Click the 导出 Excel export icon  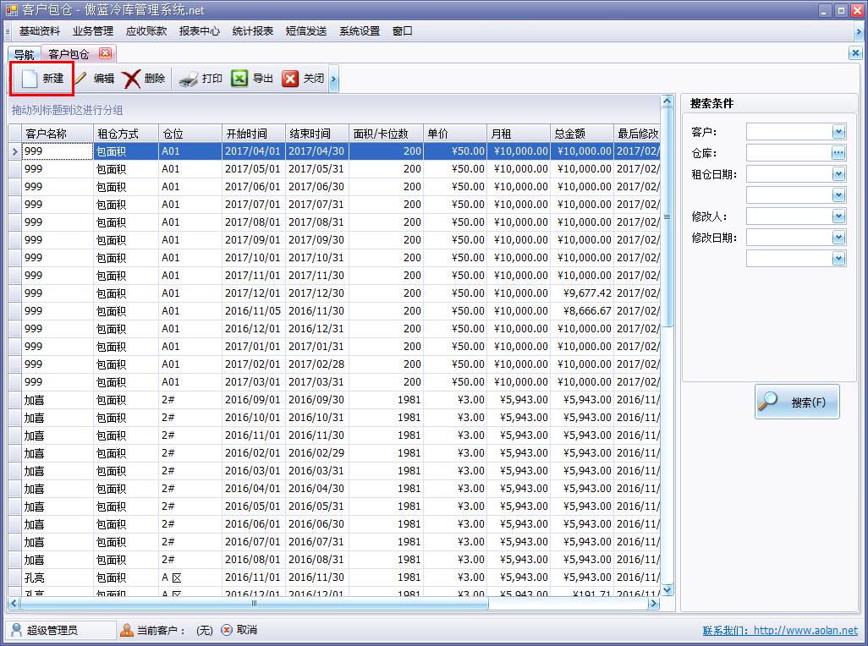coord(239,79)
